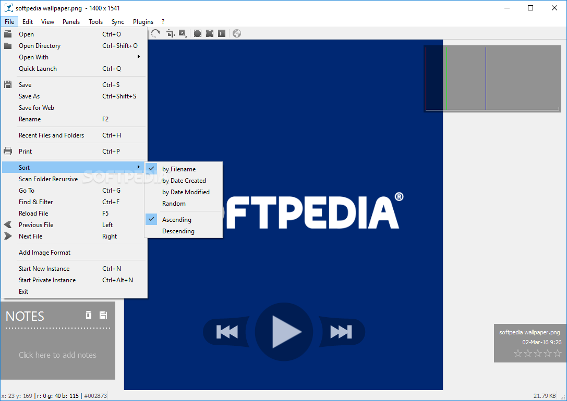Choose Descending sort direction
The image size is (567, 401).
(183, 231)
